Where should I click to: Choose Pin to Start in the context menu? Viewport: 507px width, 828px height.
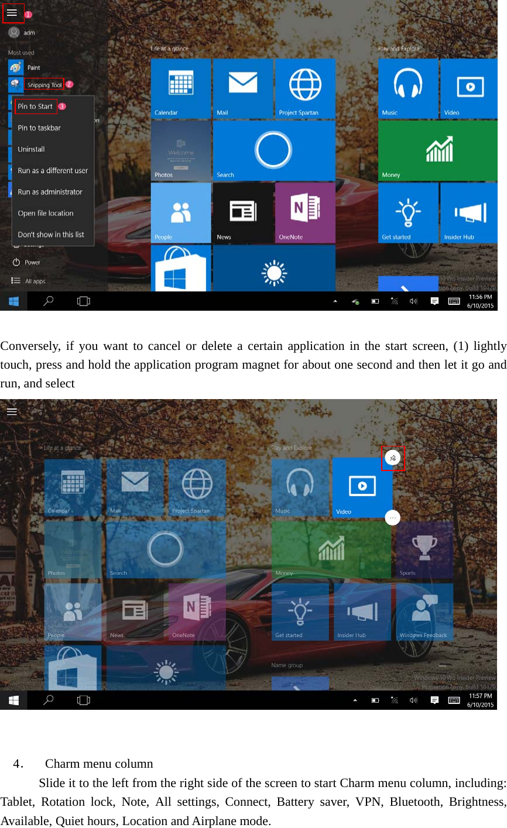click(35, 106)
